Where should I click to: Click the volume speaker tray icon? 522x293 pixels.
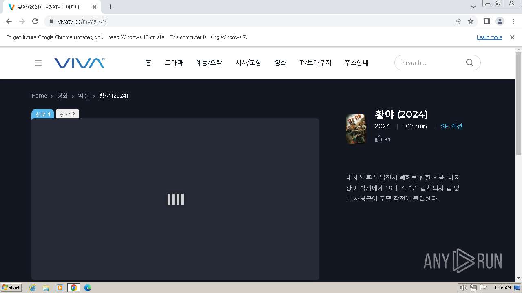[464, 288]
